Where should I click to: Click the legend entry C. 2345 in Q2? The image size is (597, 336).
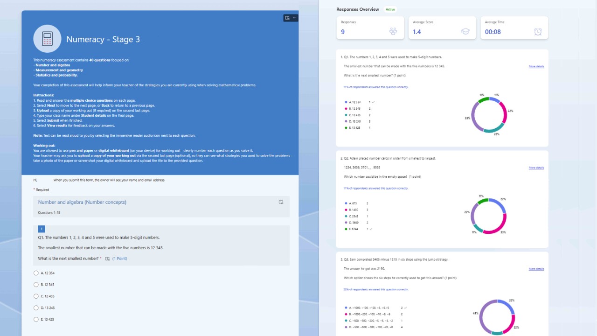356,217
